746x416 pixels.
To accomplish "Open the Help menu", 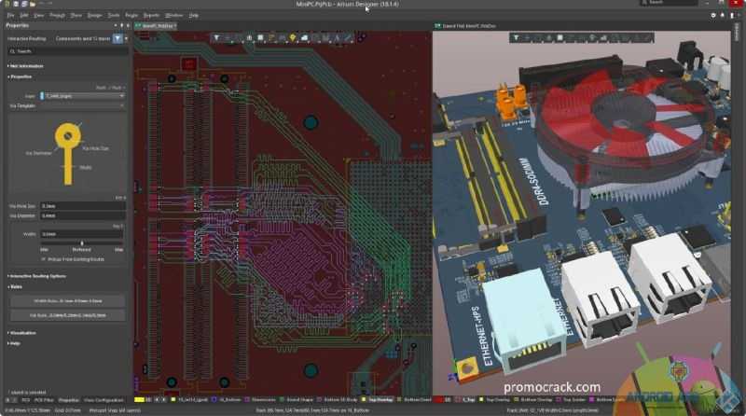I will tap(194, 15).
